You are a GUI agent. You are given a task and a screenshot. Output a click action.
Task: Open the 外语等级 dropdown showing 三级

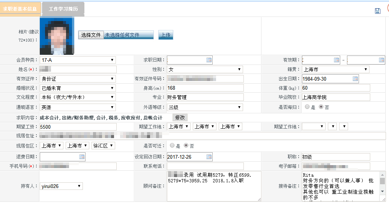tap(205, 107)
